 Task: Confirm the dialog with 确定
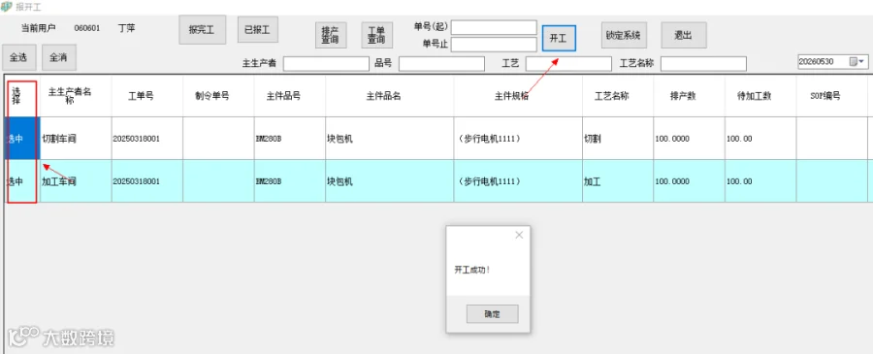click(x=492, y=314)
